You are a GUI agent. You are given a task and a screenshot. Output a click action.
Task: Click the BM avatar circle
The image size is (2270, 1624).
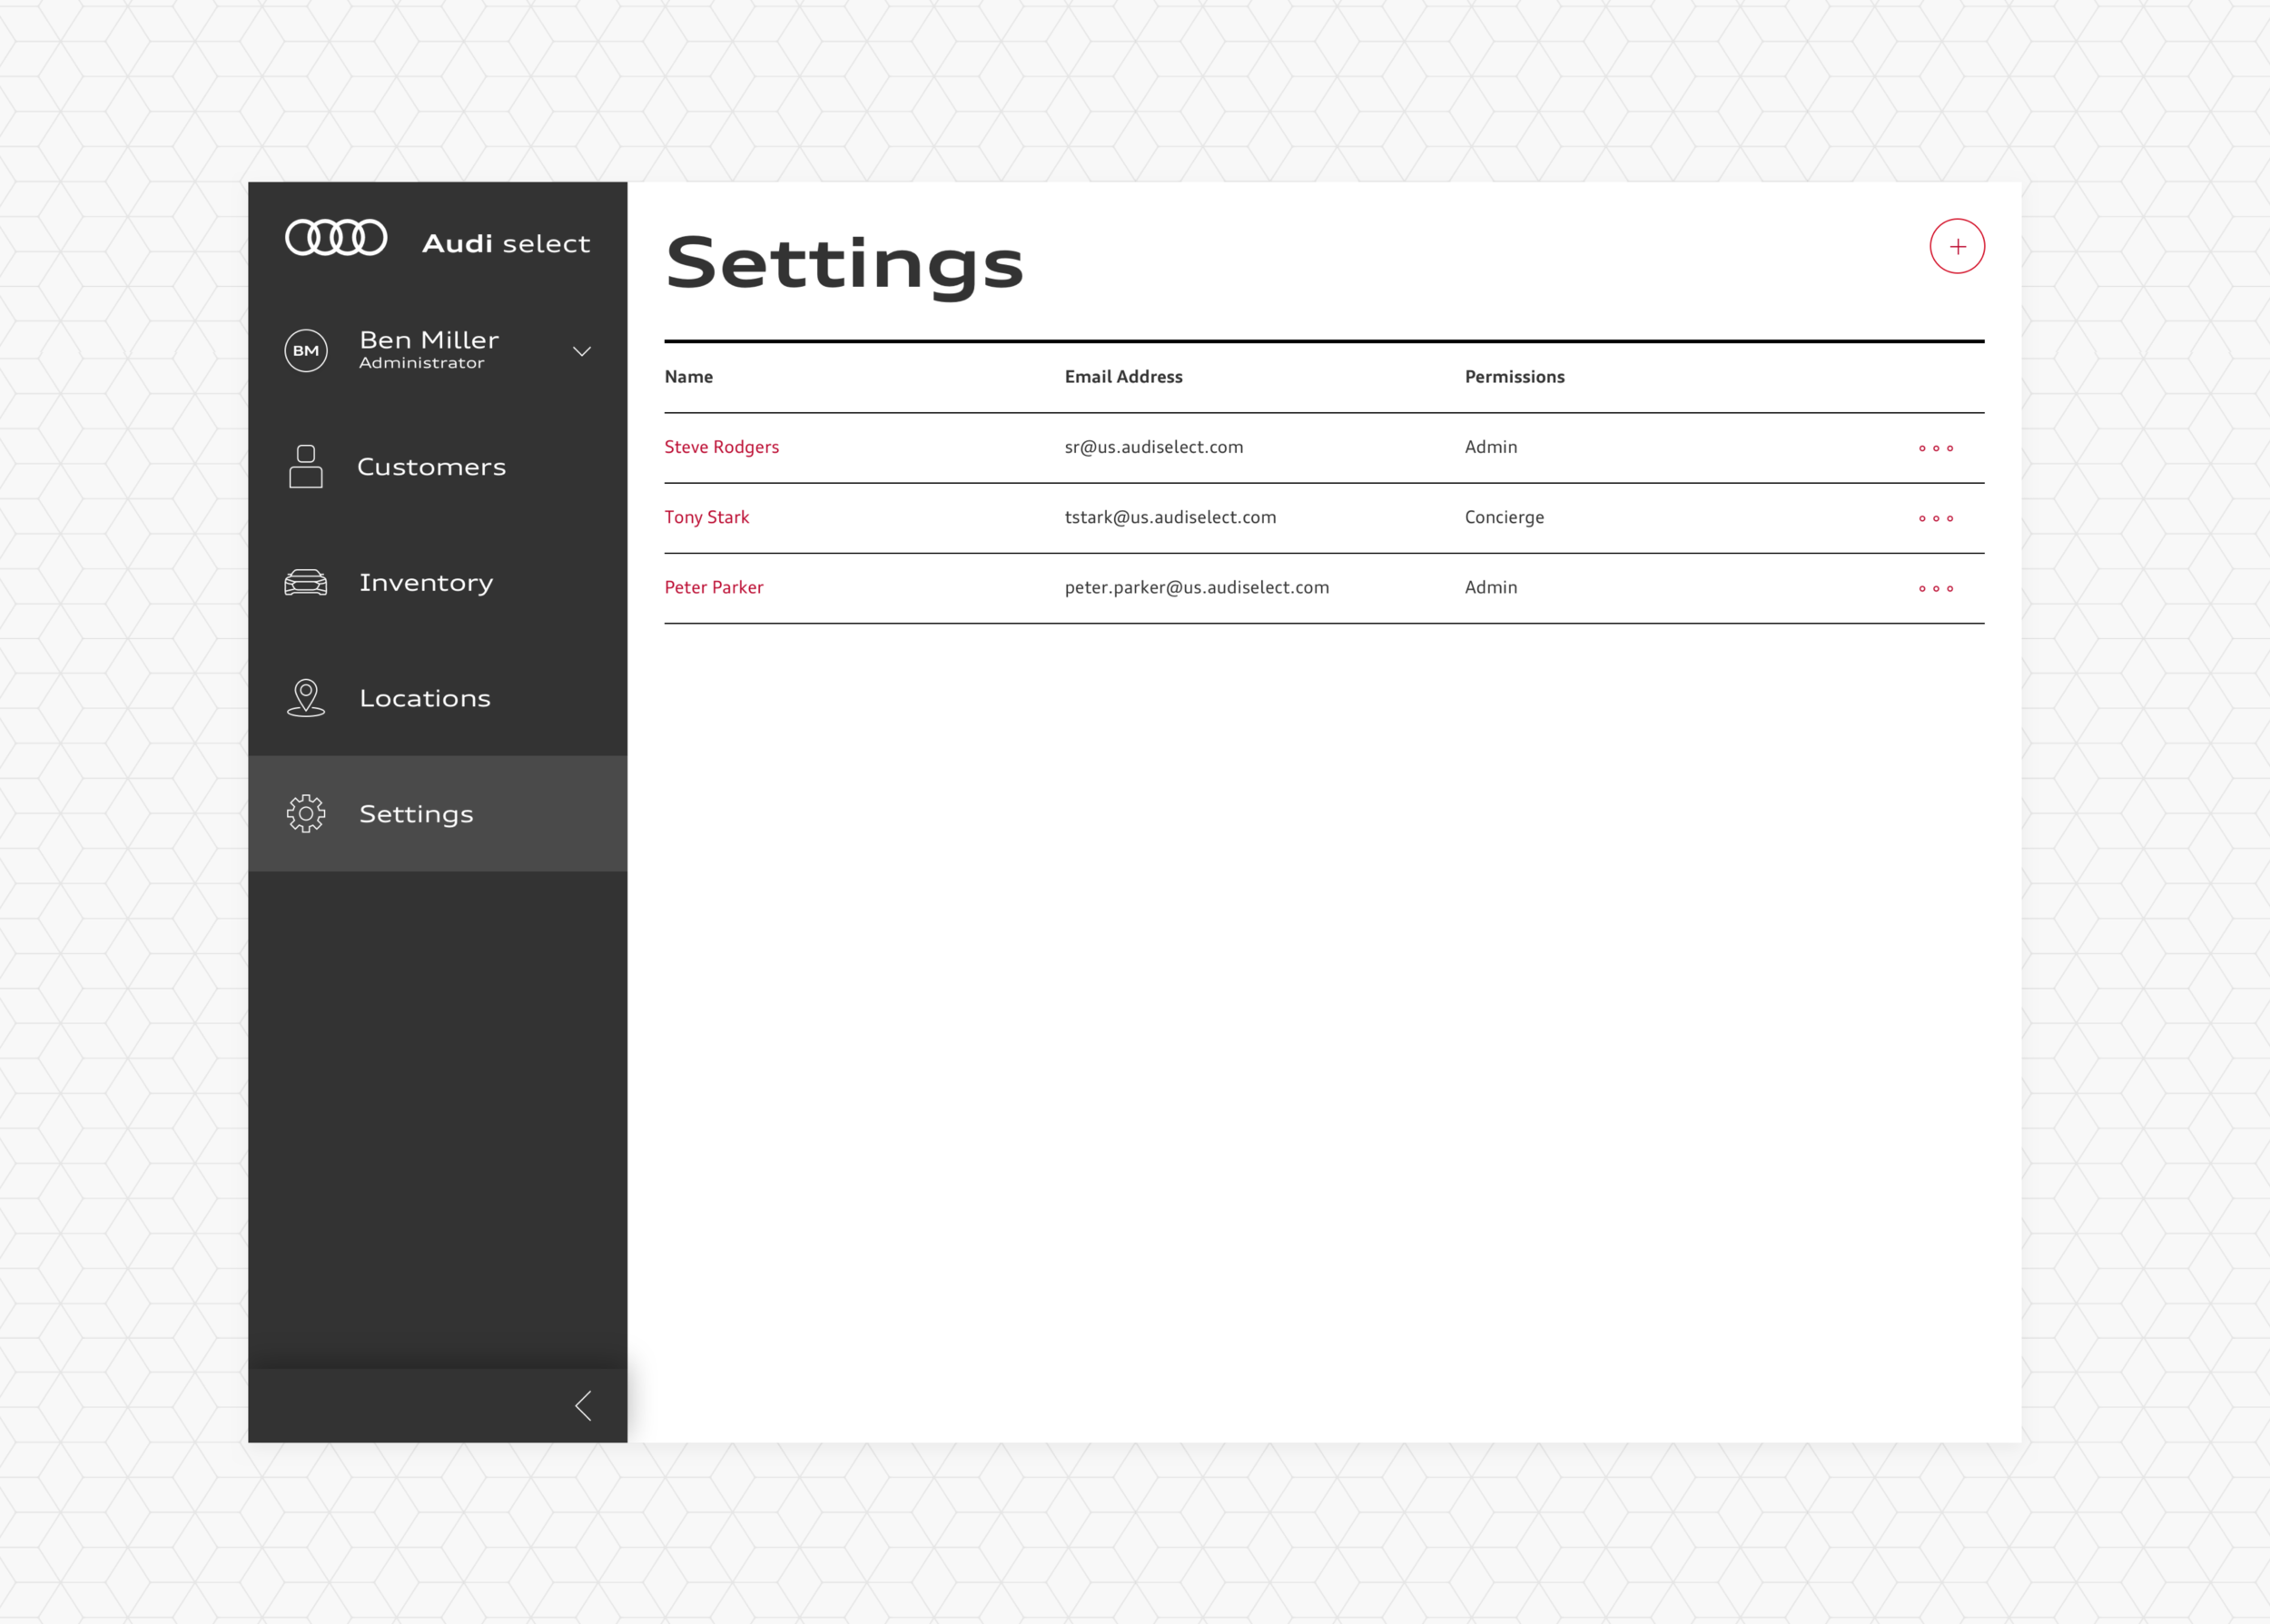coord(306,351)
